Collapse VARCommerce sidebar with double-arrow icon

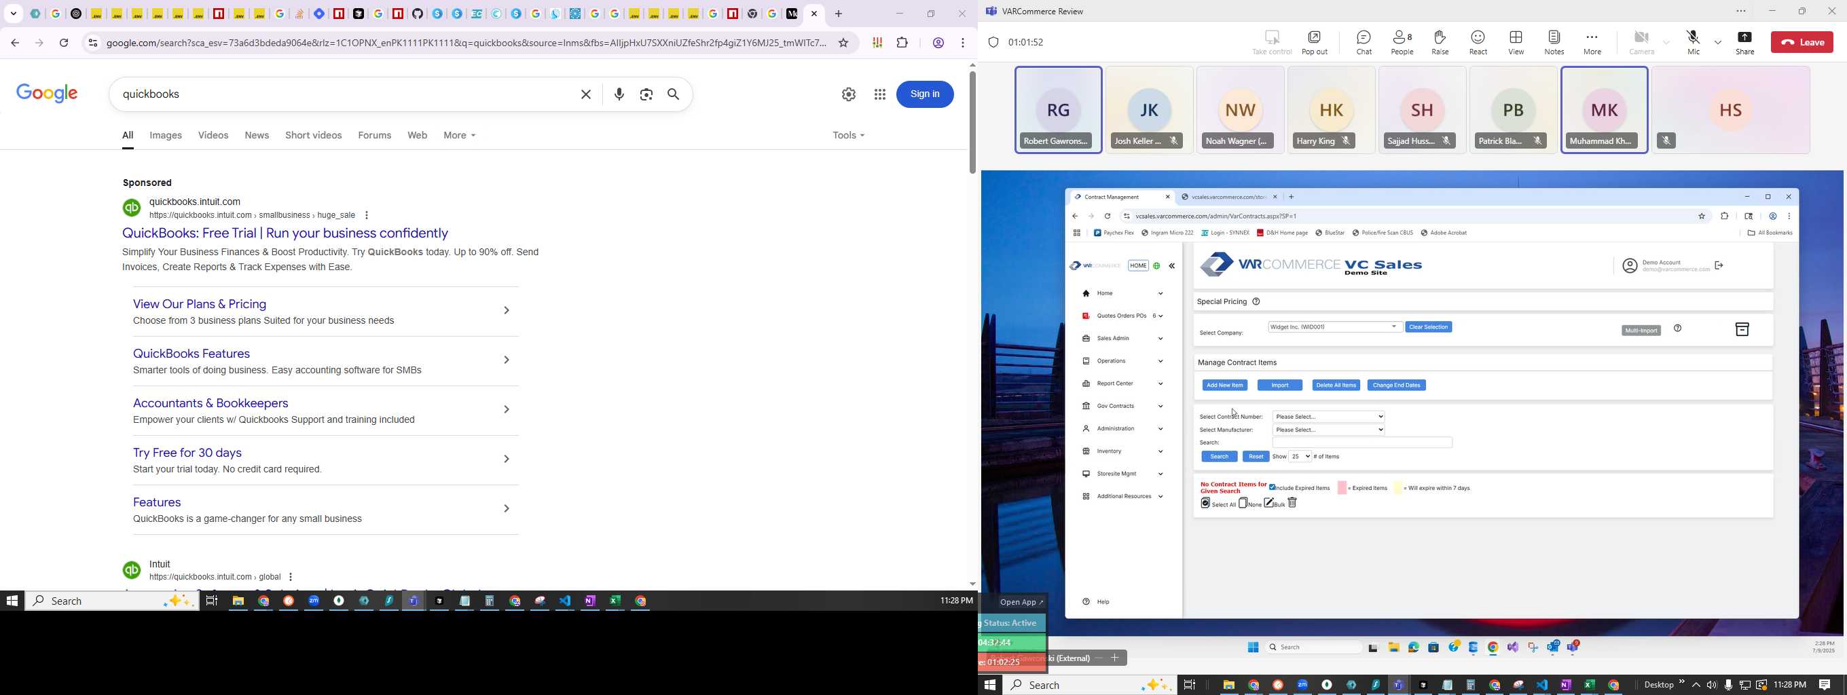[1172, 266]
